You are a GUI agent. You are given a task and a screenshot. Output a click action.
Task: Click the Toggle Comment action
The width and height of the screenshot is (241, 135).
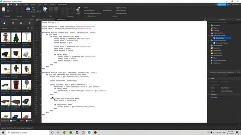(x=121, y=7)
